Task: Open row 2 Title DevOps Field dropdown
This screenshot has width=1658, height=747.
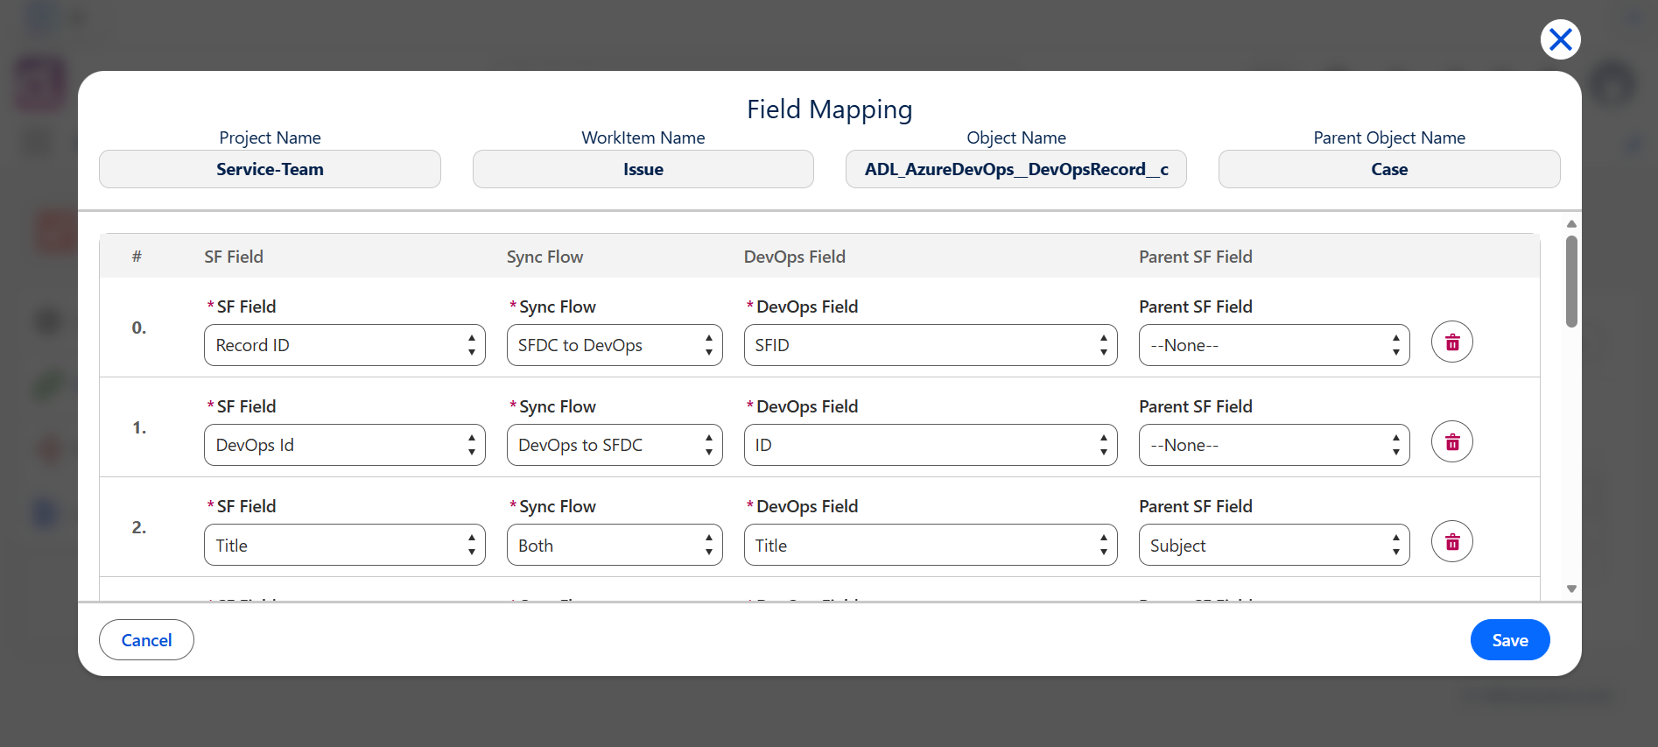Action: point(931,545)
